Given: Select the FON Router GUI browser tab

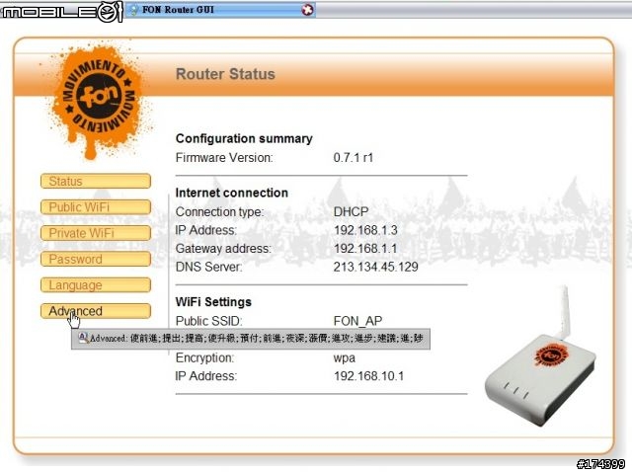Looking at the screenshot, I should (220, 10).
